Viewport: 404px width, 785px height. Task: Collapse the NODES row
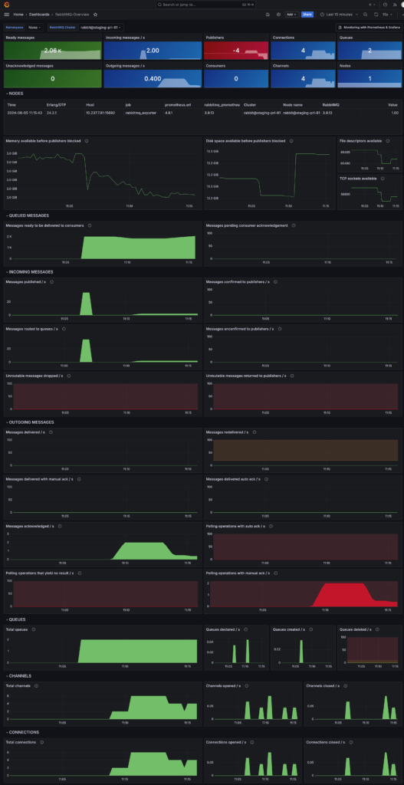(15, 94)
